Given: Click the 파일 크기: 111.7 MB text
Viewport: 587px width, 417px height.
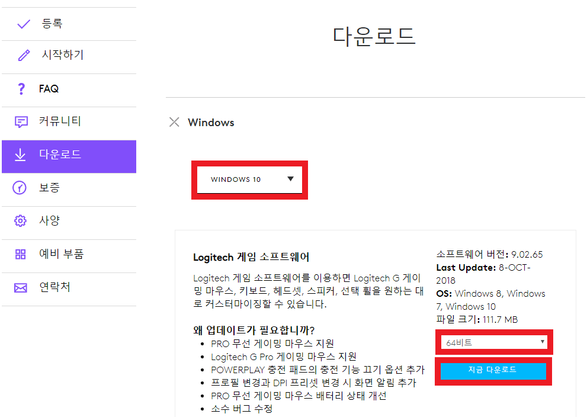Looking at the screenshot, I should click(477, 319).
